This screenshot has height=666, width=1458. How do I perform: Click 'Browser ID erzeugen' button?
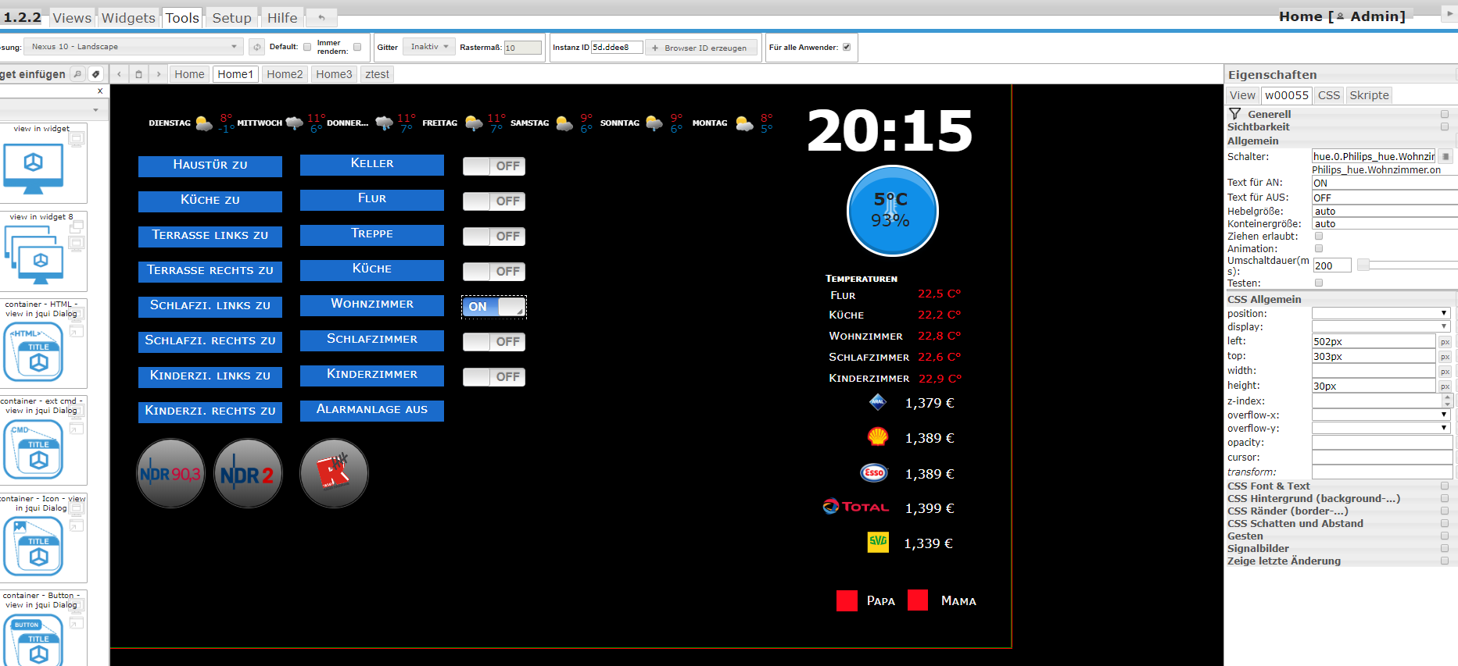point(700,48)
